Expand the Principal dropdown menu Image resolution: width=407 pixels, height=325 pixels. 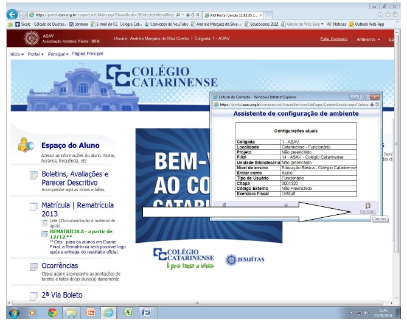point(58,54)
